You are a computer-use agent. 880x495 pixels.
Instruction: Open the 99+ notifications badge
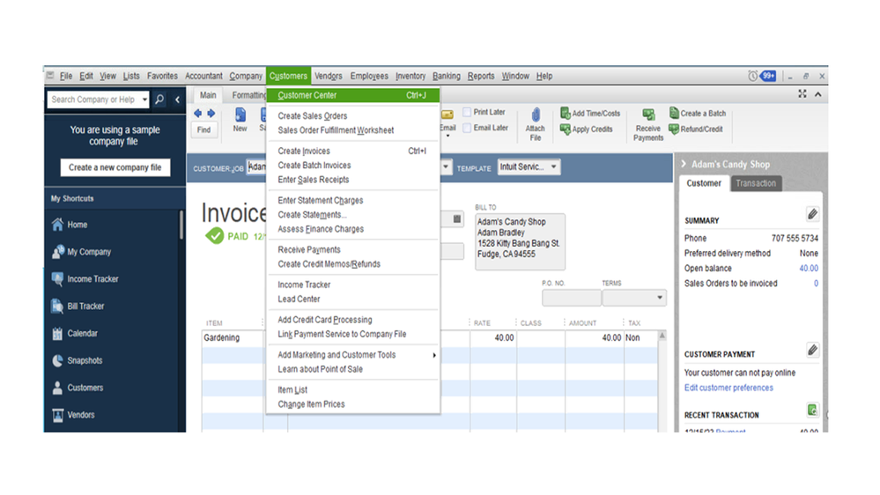click(x=768, y=76)
